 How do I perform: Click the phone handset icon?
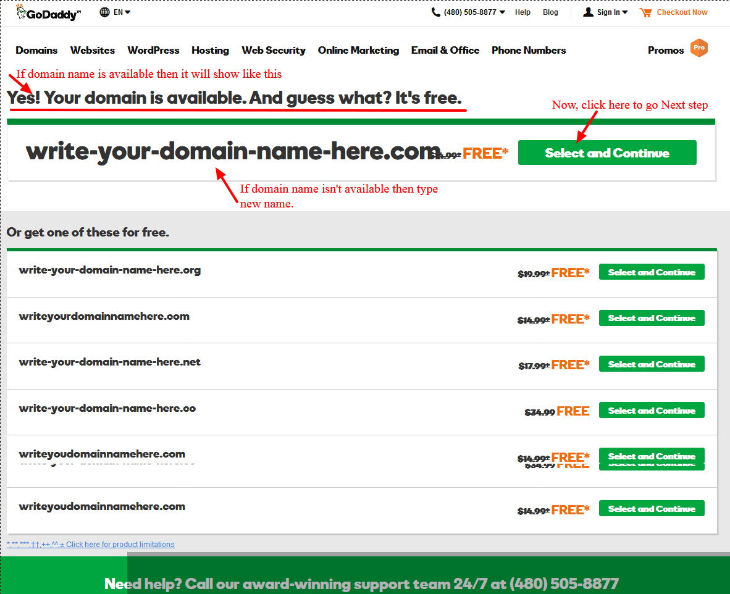click(436, 12)
